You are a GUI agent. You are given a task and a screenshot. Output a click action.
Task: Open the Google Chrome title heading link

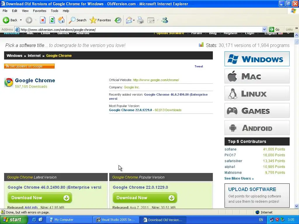click(35, 80)
